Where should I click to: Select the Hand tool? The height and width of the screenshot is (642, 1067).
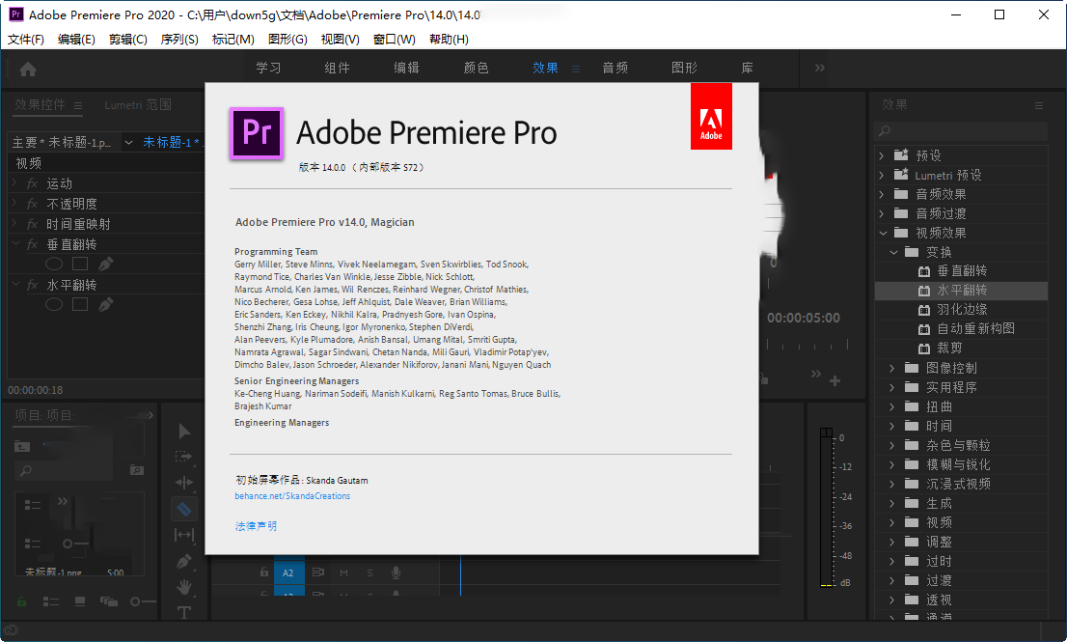(x=184, y=587)
